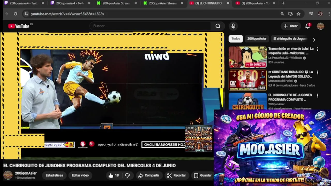The image size is (331, 186).
Task: Open the media control icon in toolbar
Action: click(x=311, y=14)
